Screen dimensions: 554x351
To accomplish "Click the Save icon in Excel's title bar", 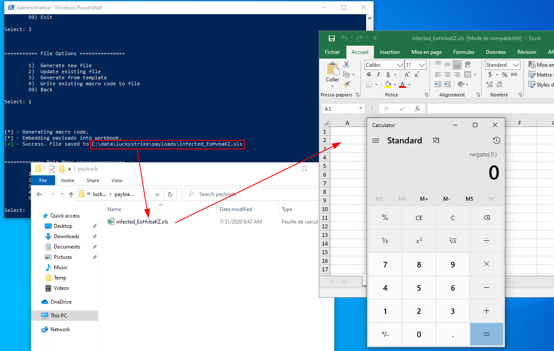I will [332, 38].
